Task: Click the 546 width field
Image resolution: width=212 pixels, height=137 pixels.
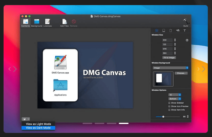Action: (167, 49)
